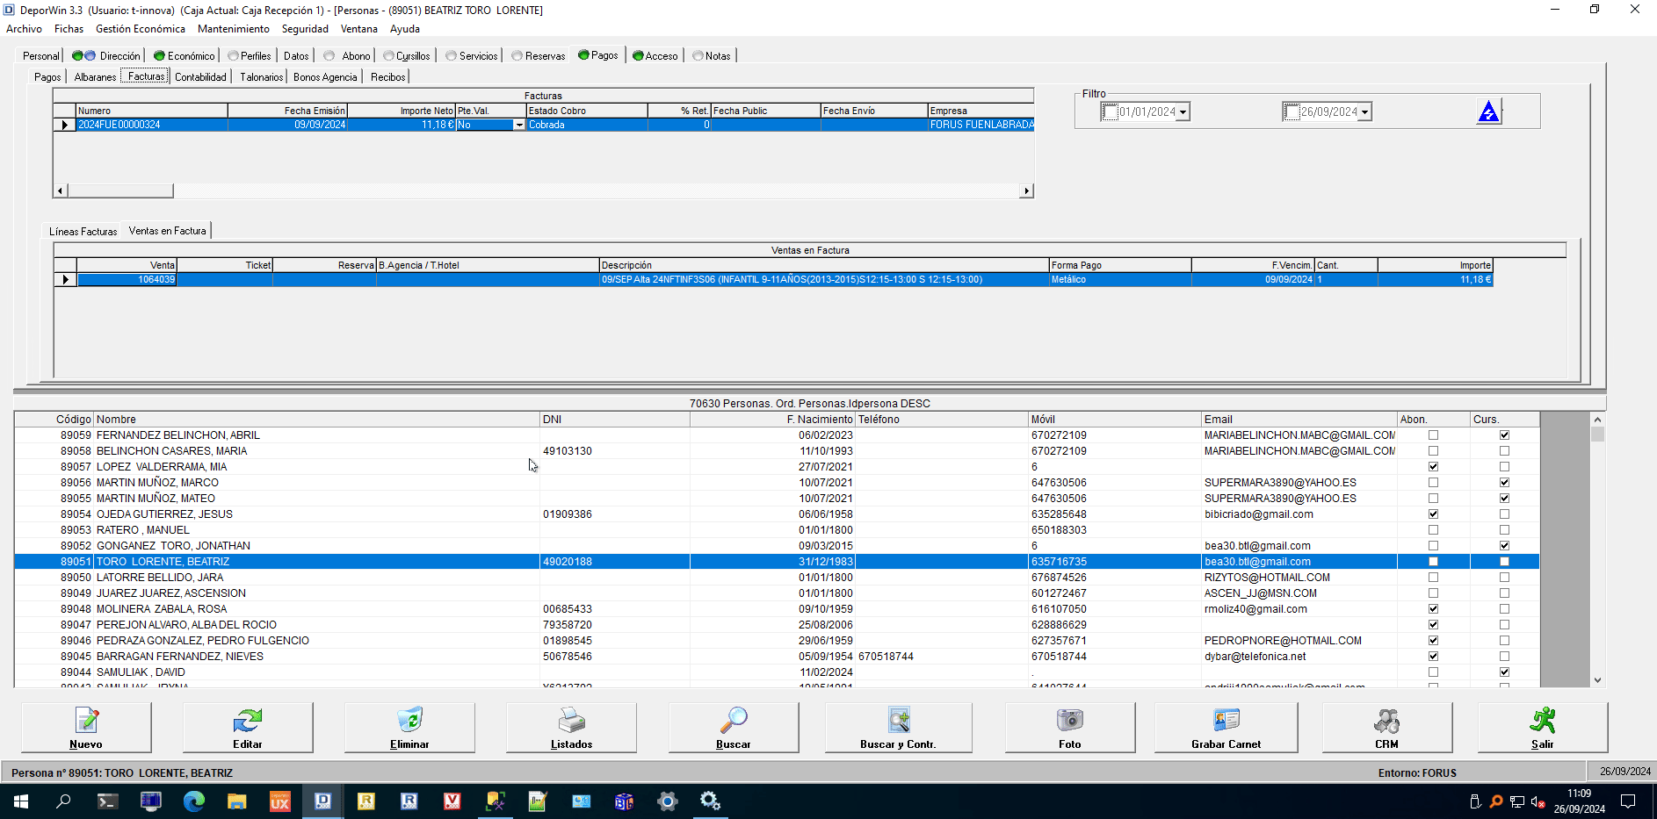Toggle Abon. checkbox for OJEDA GUTIERREZ, JESUS
The image size is (1657, 819).
pos(1433,514)
